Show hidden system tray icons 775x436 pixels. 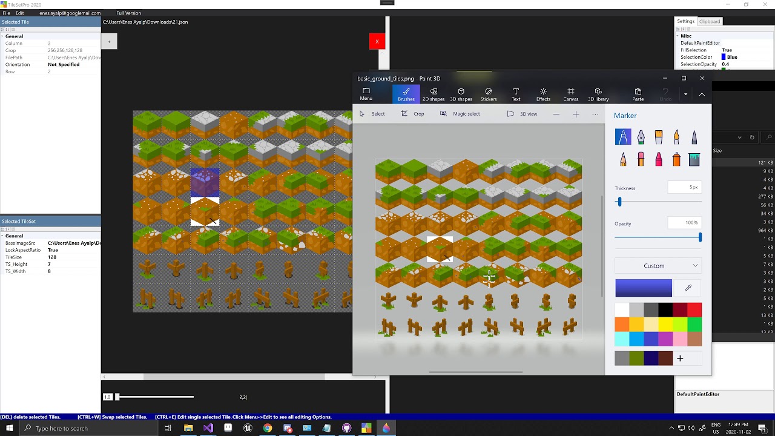[671, 428]
